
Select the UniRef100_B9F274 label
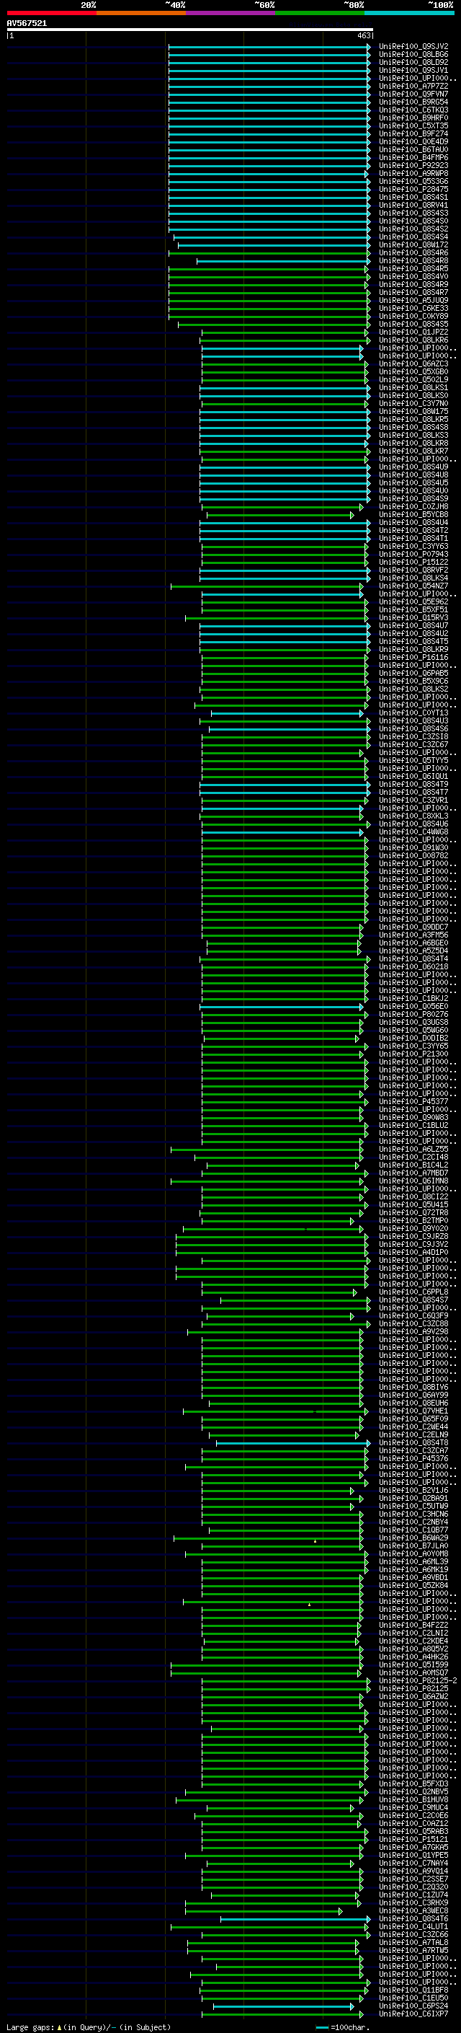click(x=413, y=133)
